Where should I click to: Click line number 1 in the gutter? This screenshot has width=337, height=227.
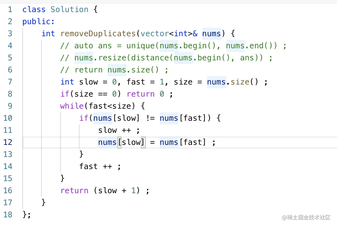(10, 9)
